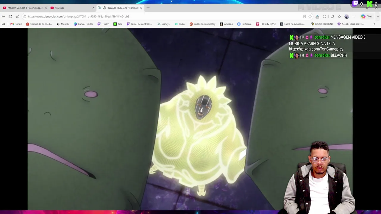Open the Canva - Editor bookmark
The image size is (381, 214).
point(83,24)
